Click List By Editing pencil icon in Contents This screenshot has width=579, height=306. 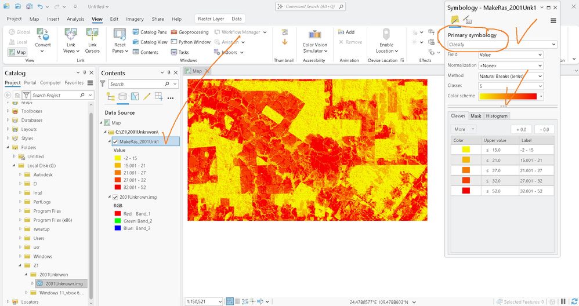coord(147,97)
